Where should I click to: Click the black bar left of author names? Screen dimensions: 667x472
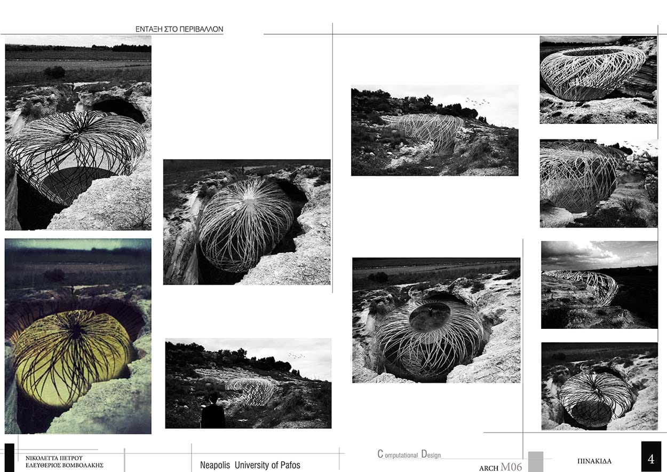click(9, 458)
